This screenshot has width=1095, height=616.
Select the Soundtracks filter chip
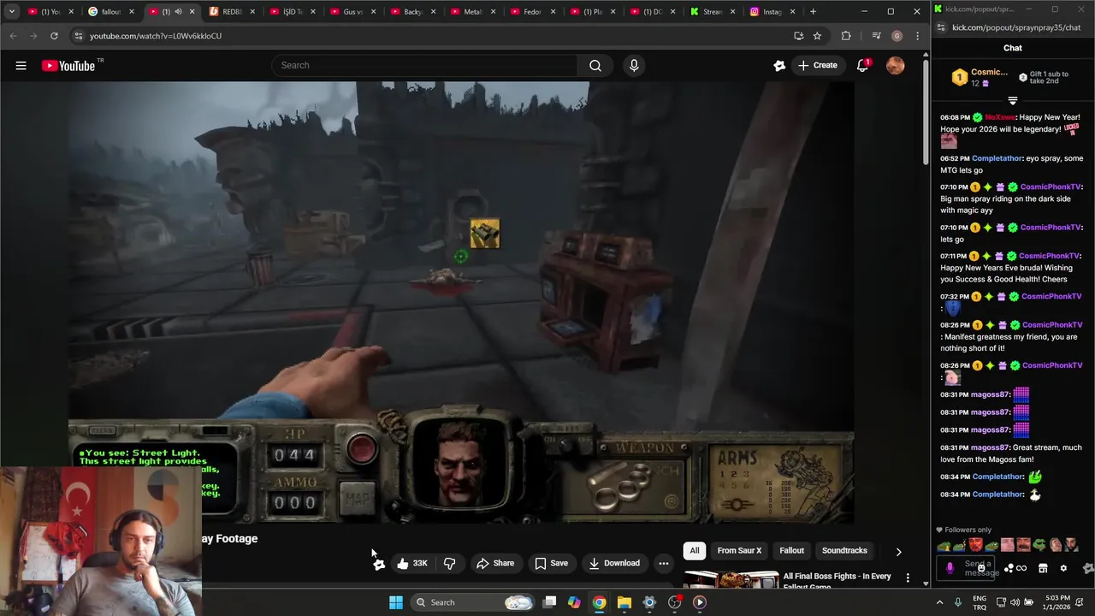(844, 551)
